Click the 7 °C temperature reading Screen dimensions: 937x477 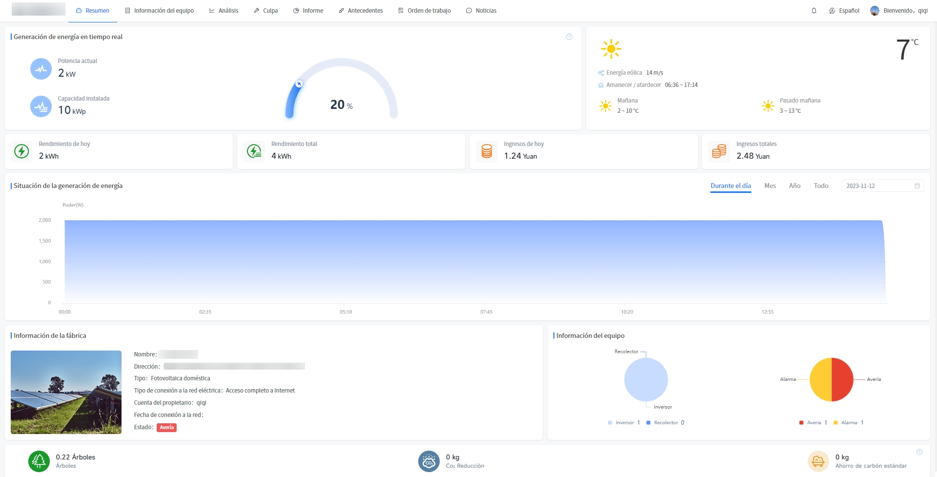pos(907,49)
